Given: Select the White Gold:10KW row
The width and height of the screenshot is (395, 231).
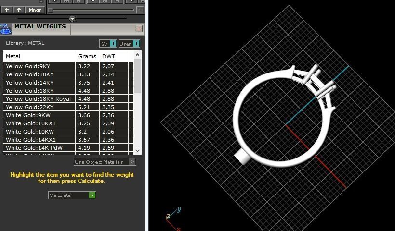Looking at the screenshot, I should [68, 132].
